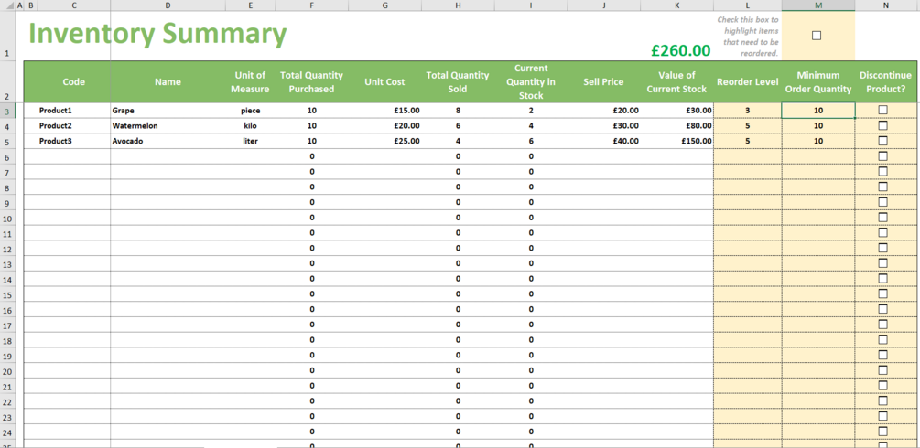920x448 pixels.
Task: Select the Product3 code cell
Action: (68, 141)
